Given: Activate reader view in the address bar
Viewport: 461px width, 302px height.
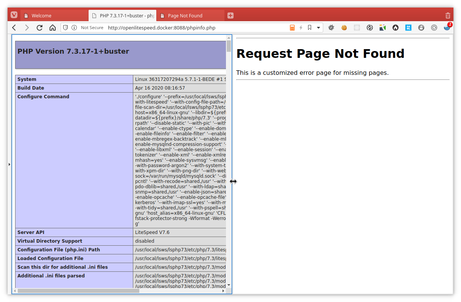Looking at the screenshot, I should pyautogui.click(x=292, y=28).
